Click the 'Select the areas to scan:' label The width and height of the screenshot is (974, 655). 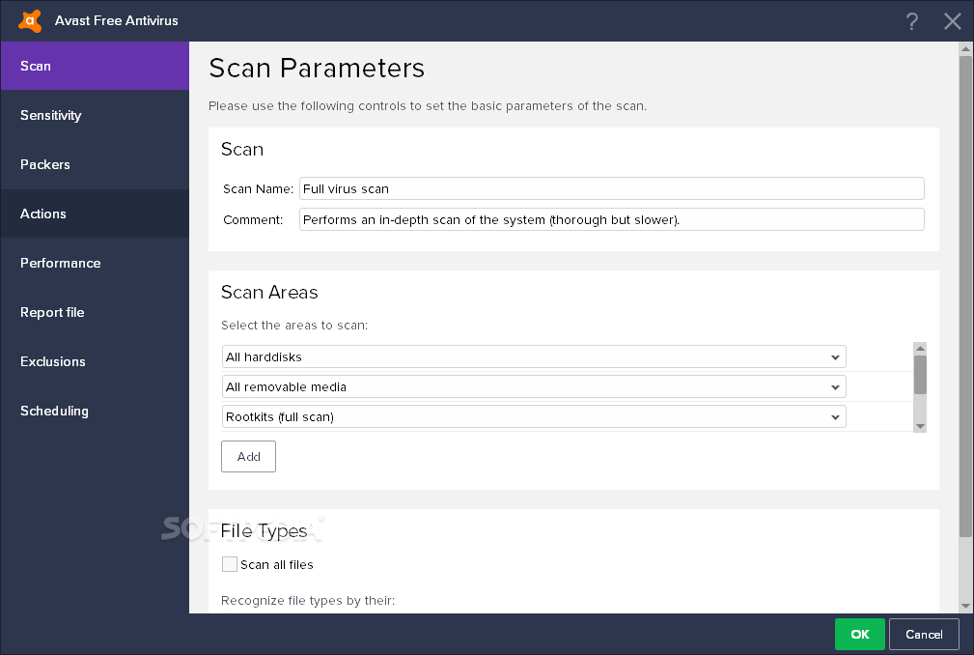(x=294, y=325)
